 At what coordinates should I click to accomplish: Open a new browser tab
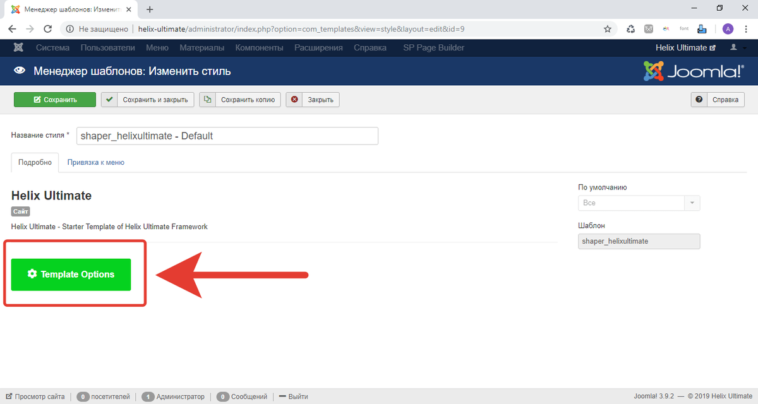click(150, 9)
